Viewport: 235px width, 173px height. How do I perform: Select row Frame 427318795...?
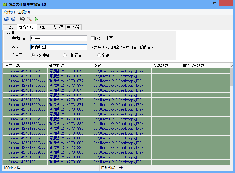(x=116, y=86)
